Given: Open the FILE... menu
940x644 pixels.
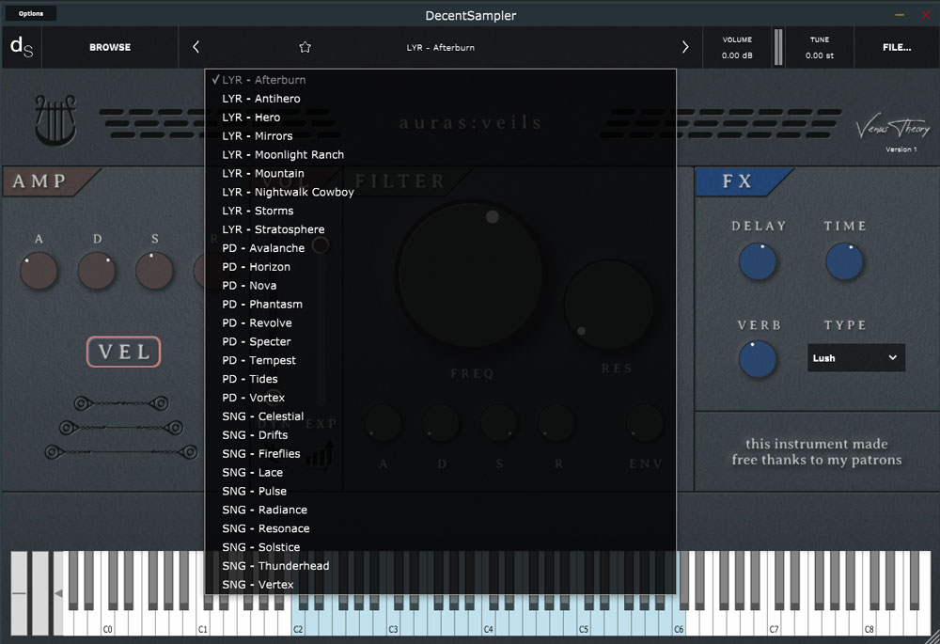Looking at the screenshot, I should (896, 47).
